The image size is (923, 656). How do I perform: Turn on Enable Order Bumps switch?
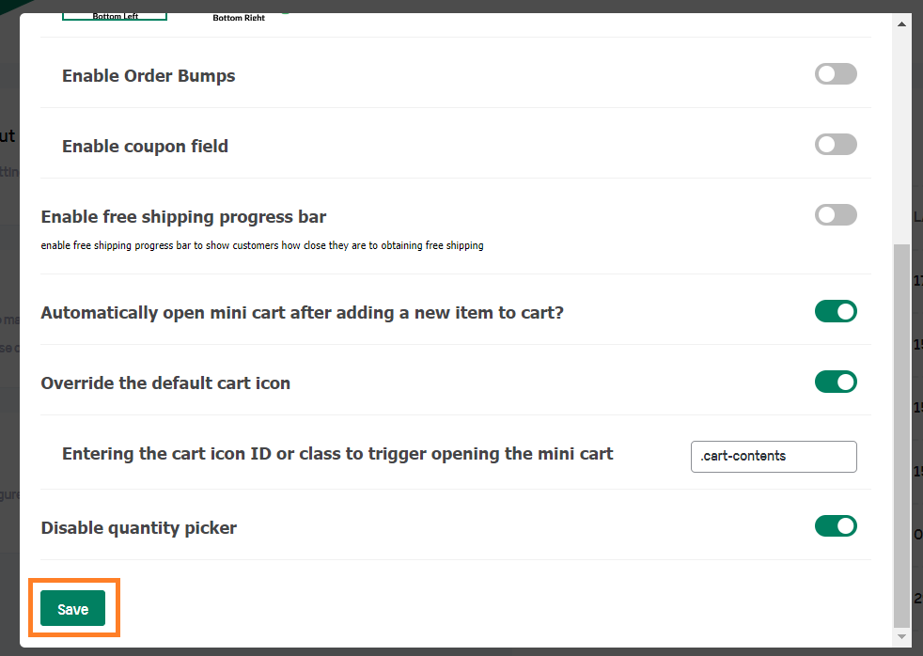[x=836, y=74]
